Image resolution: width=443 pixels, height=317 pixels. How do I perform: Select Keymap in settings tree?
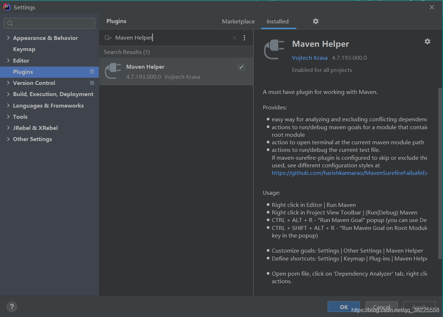pos(24,49)
